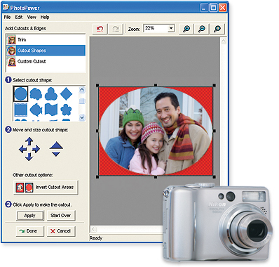
Task: Click the shape list scrollbar thumb
Action: pos(82,101)
